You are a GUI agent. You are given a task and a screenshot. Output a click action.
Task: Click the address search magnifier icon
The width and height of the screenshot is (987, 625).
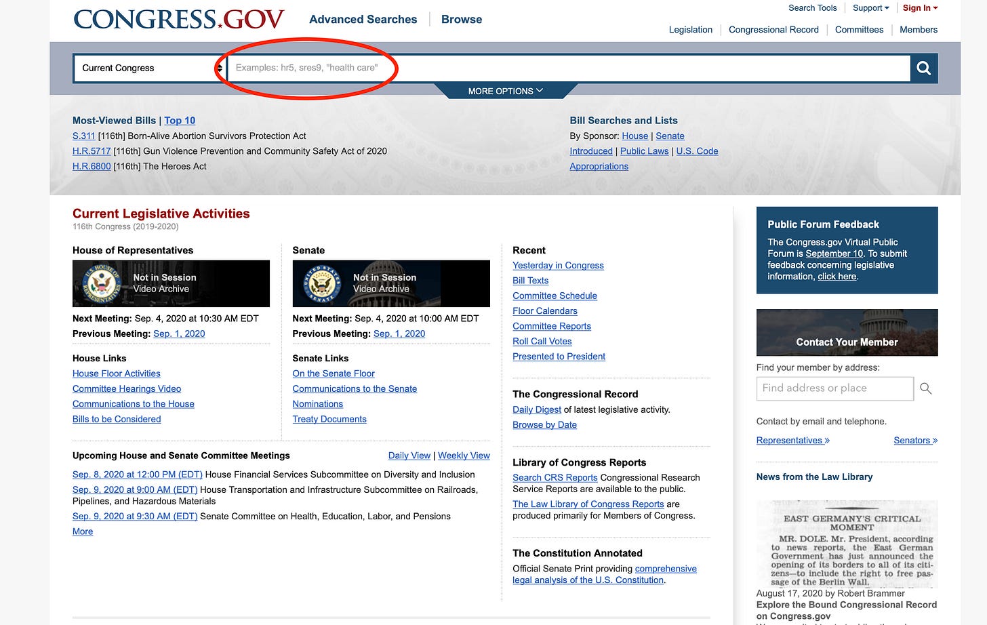(x=925, y=388)
